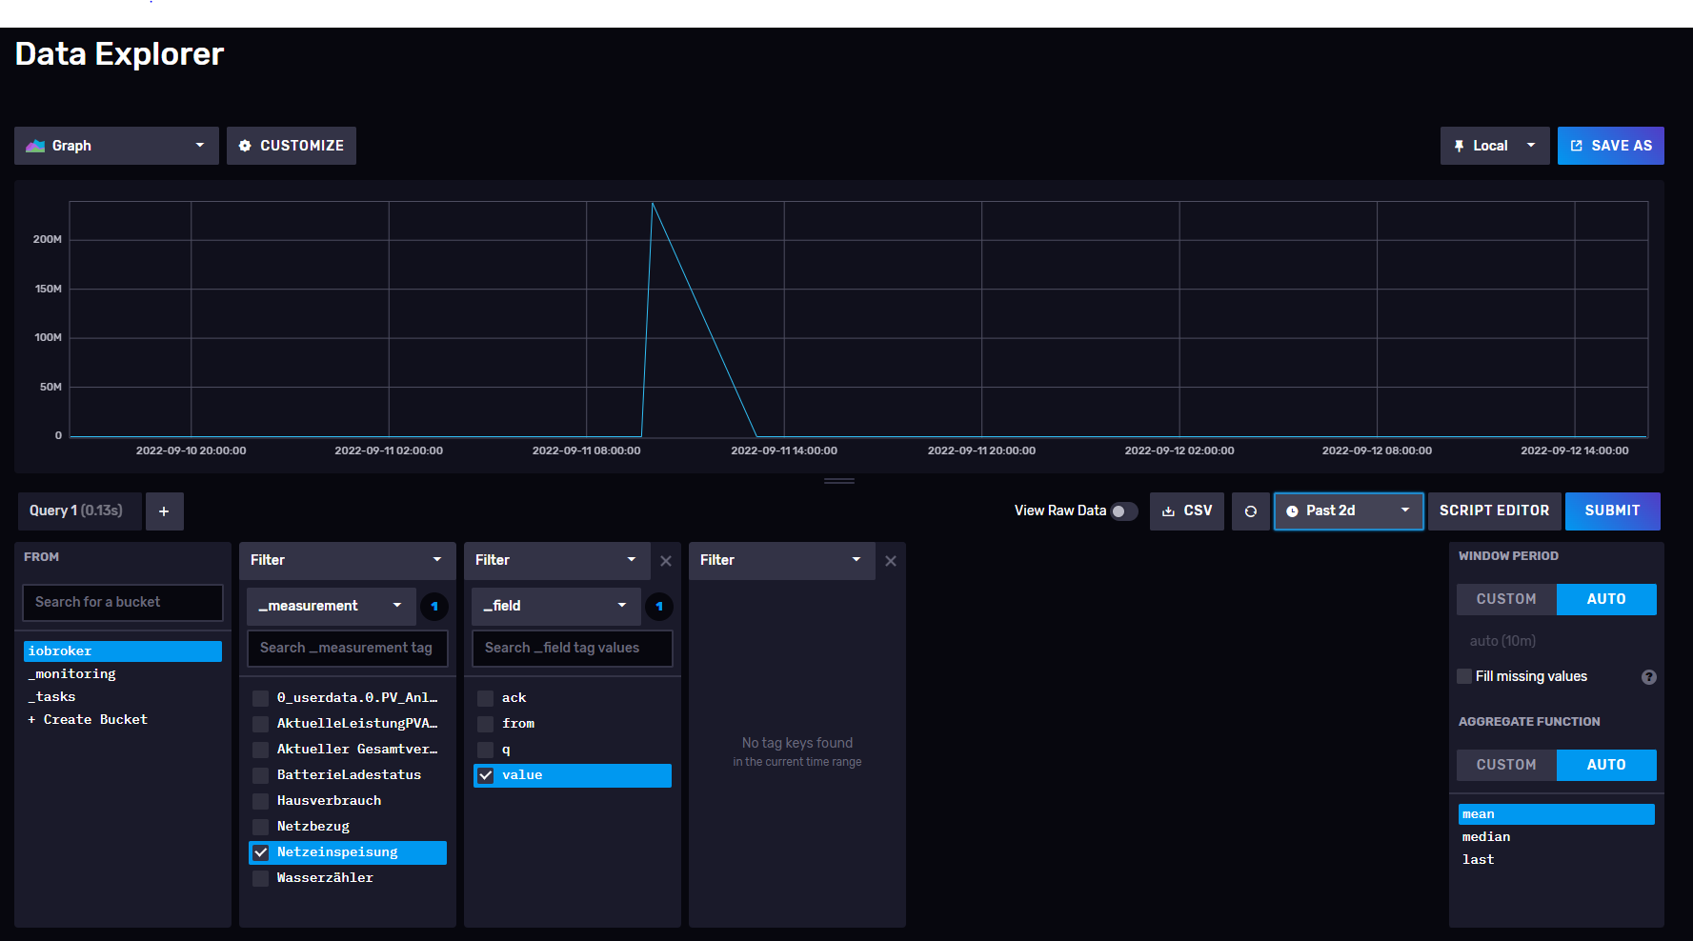The height and width of the screenshot is (941, 1693).
Task: Remove the _field filter panel
Action: pyautogui.click(x=666, y=561)
